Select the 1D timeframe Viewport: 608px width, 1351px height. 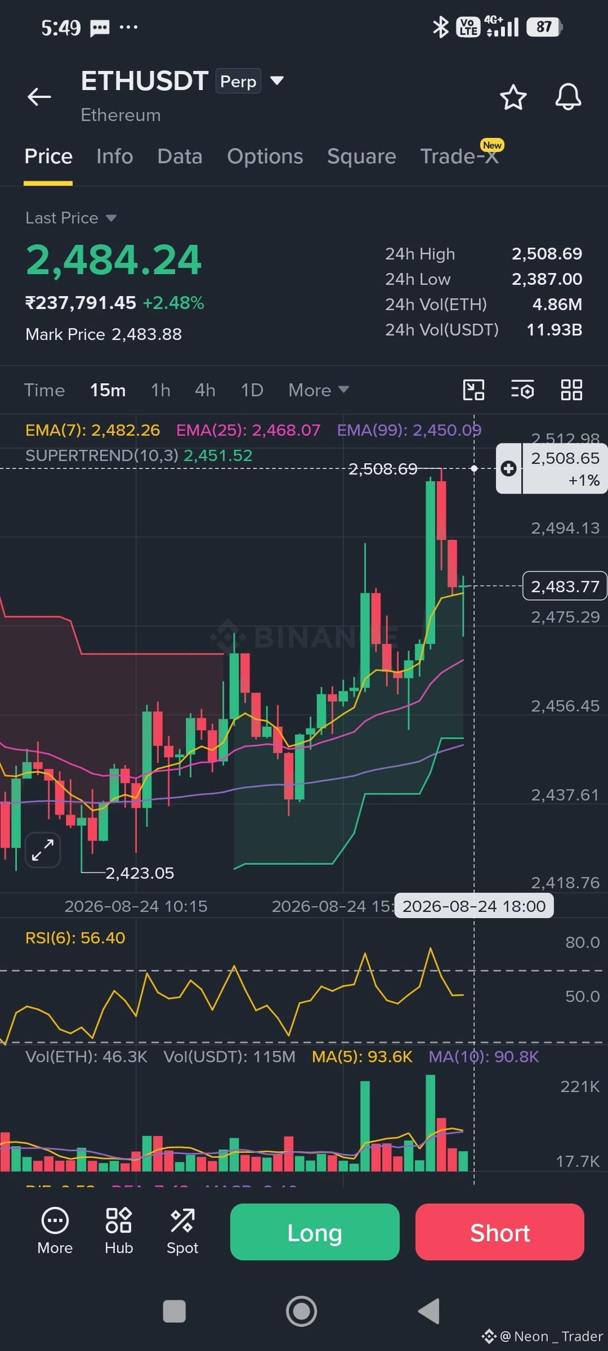click(252, 390)
